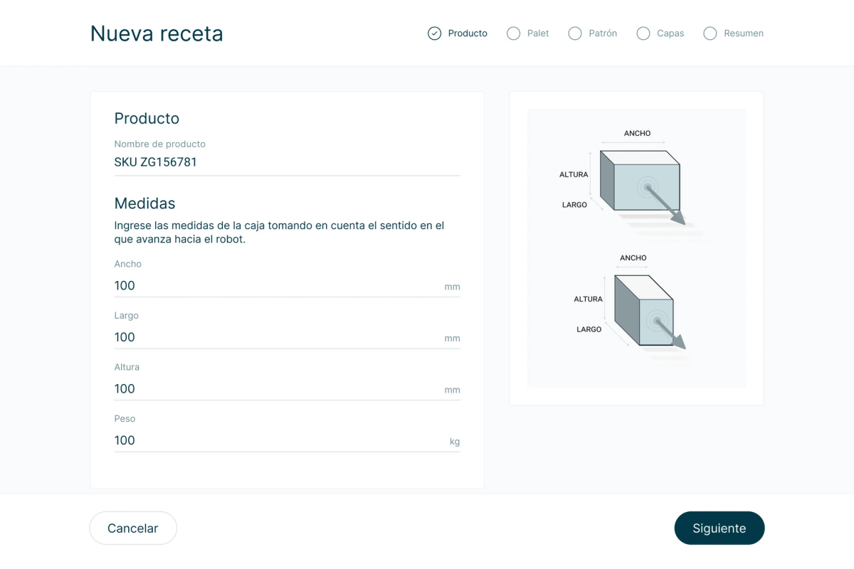The width and height of the screenshot is (854, 569).
Task: Click the arrow on the upper box
Action: click(x=666, y=206)
